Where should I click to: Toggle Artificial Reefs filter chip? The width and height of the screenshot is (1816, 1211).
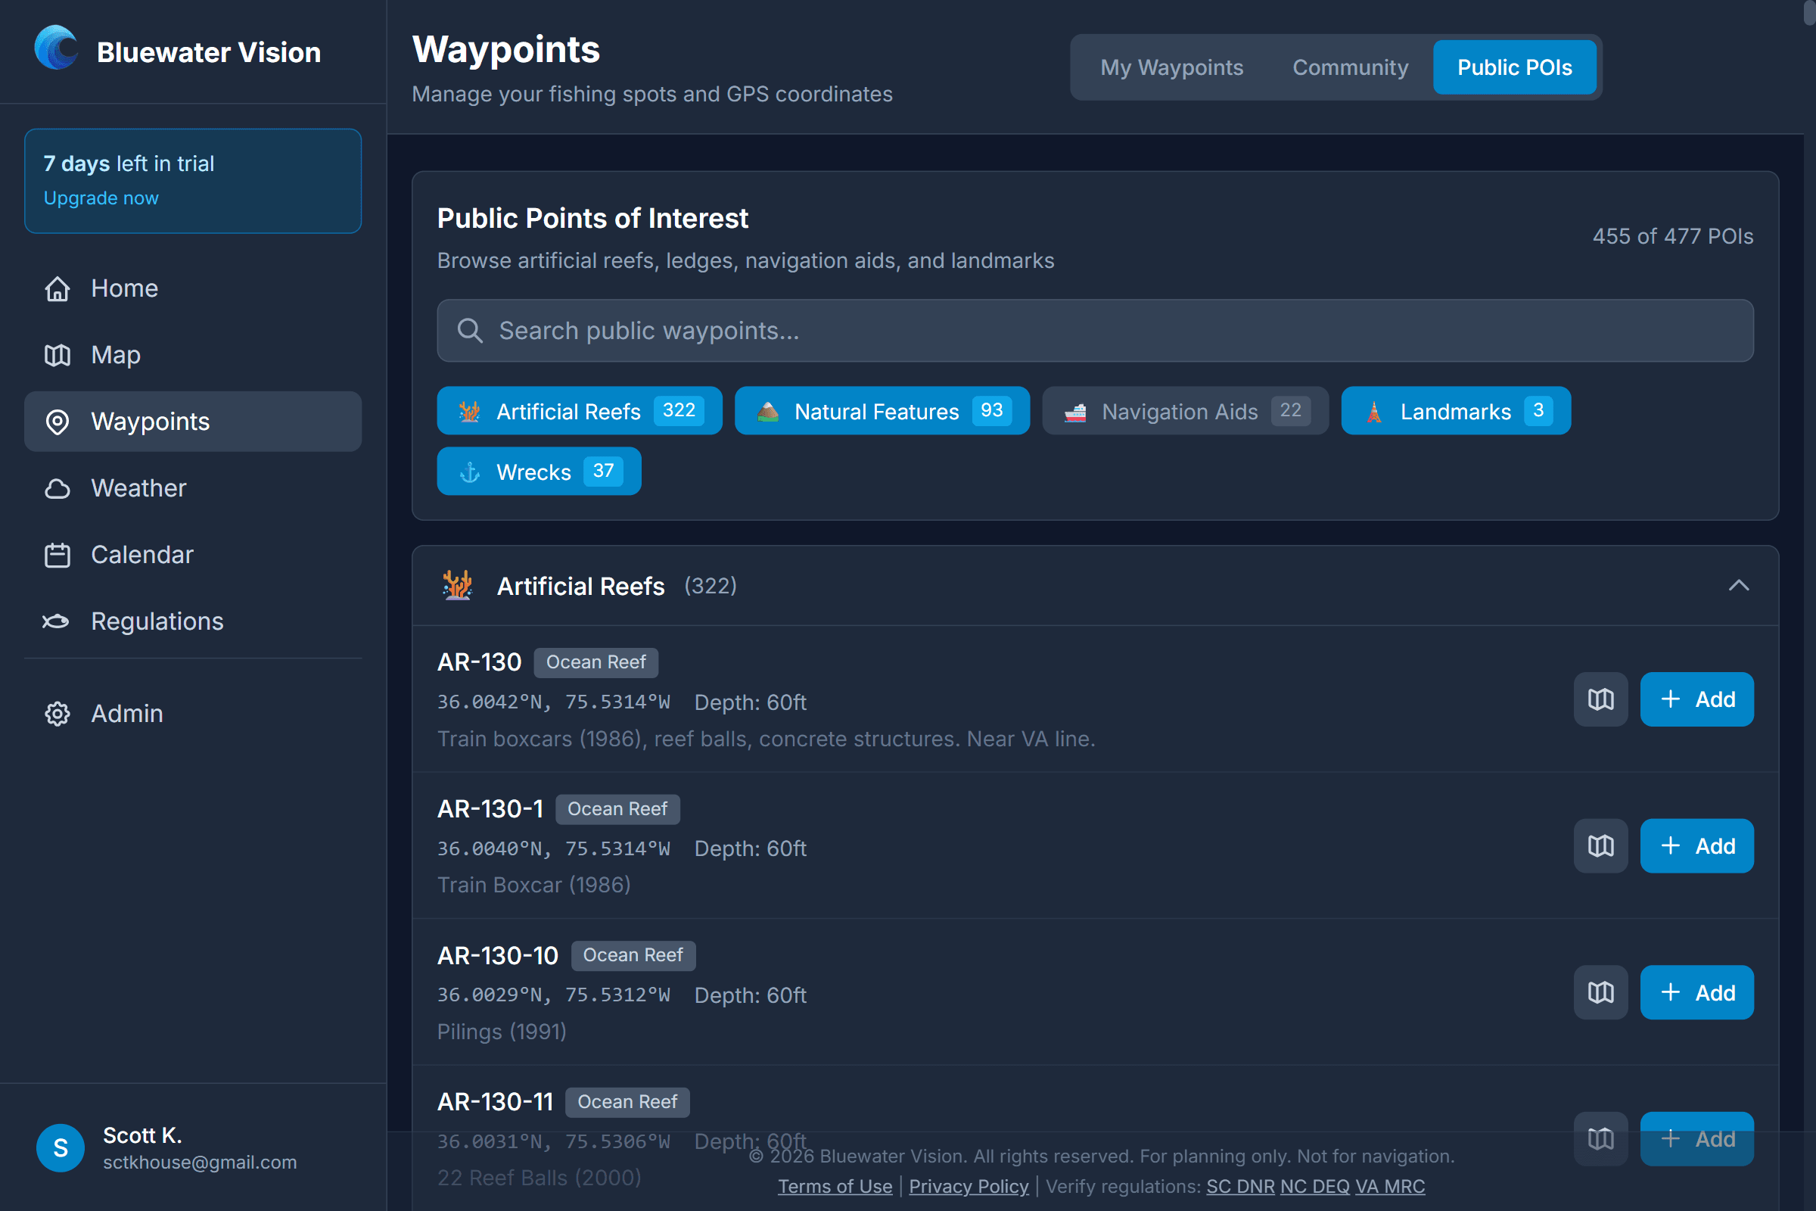tap(579, 411)
